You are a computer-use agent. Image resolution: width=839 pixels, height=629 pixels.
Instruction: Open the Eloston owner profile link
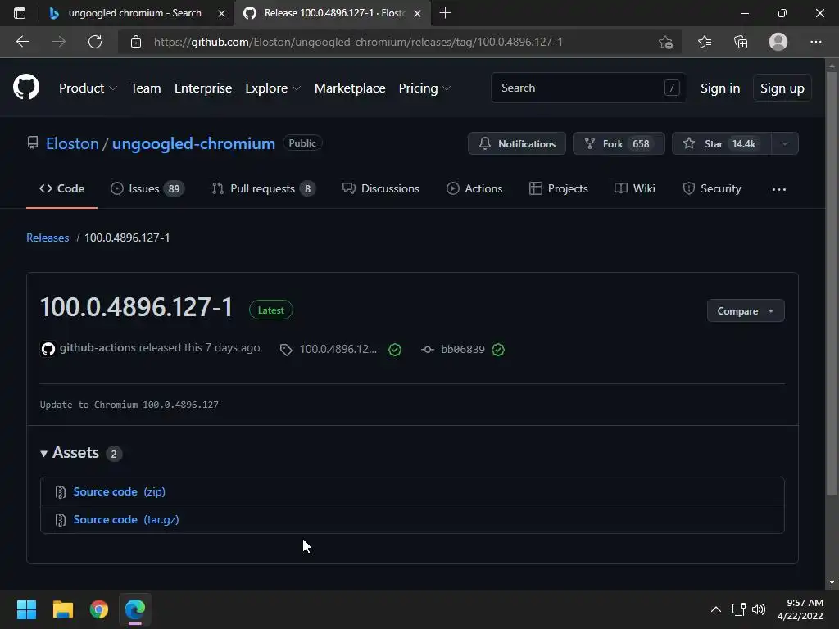coord(72,143)
